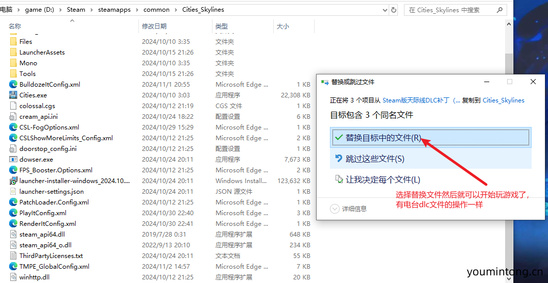Click the Tools folder icon
This screenshot has height=283, width=548.
13,73
